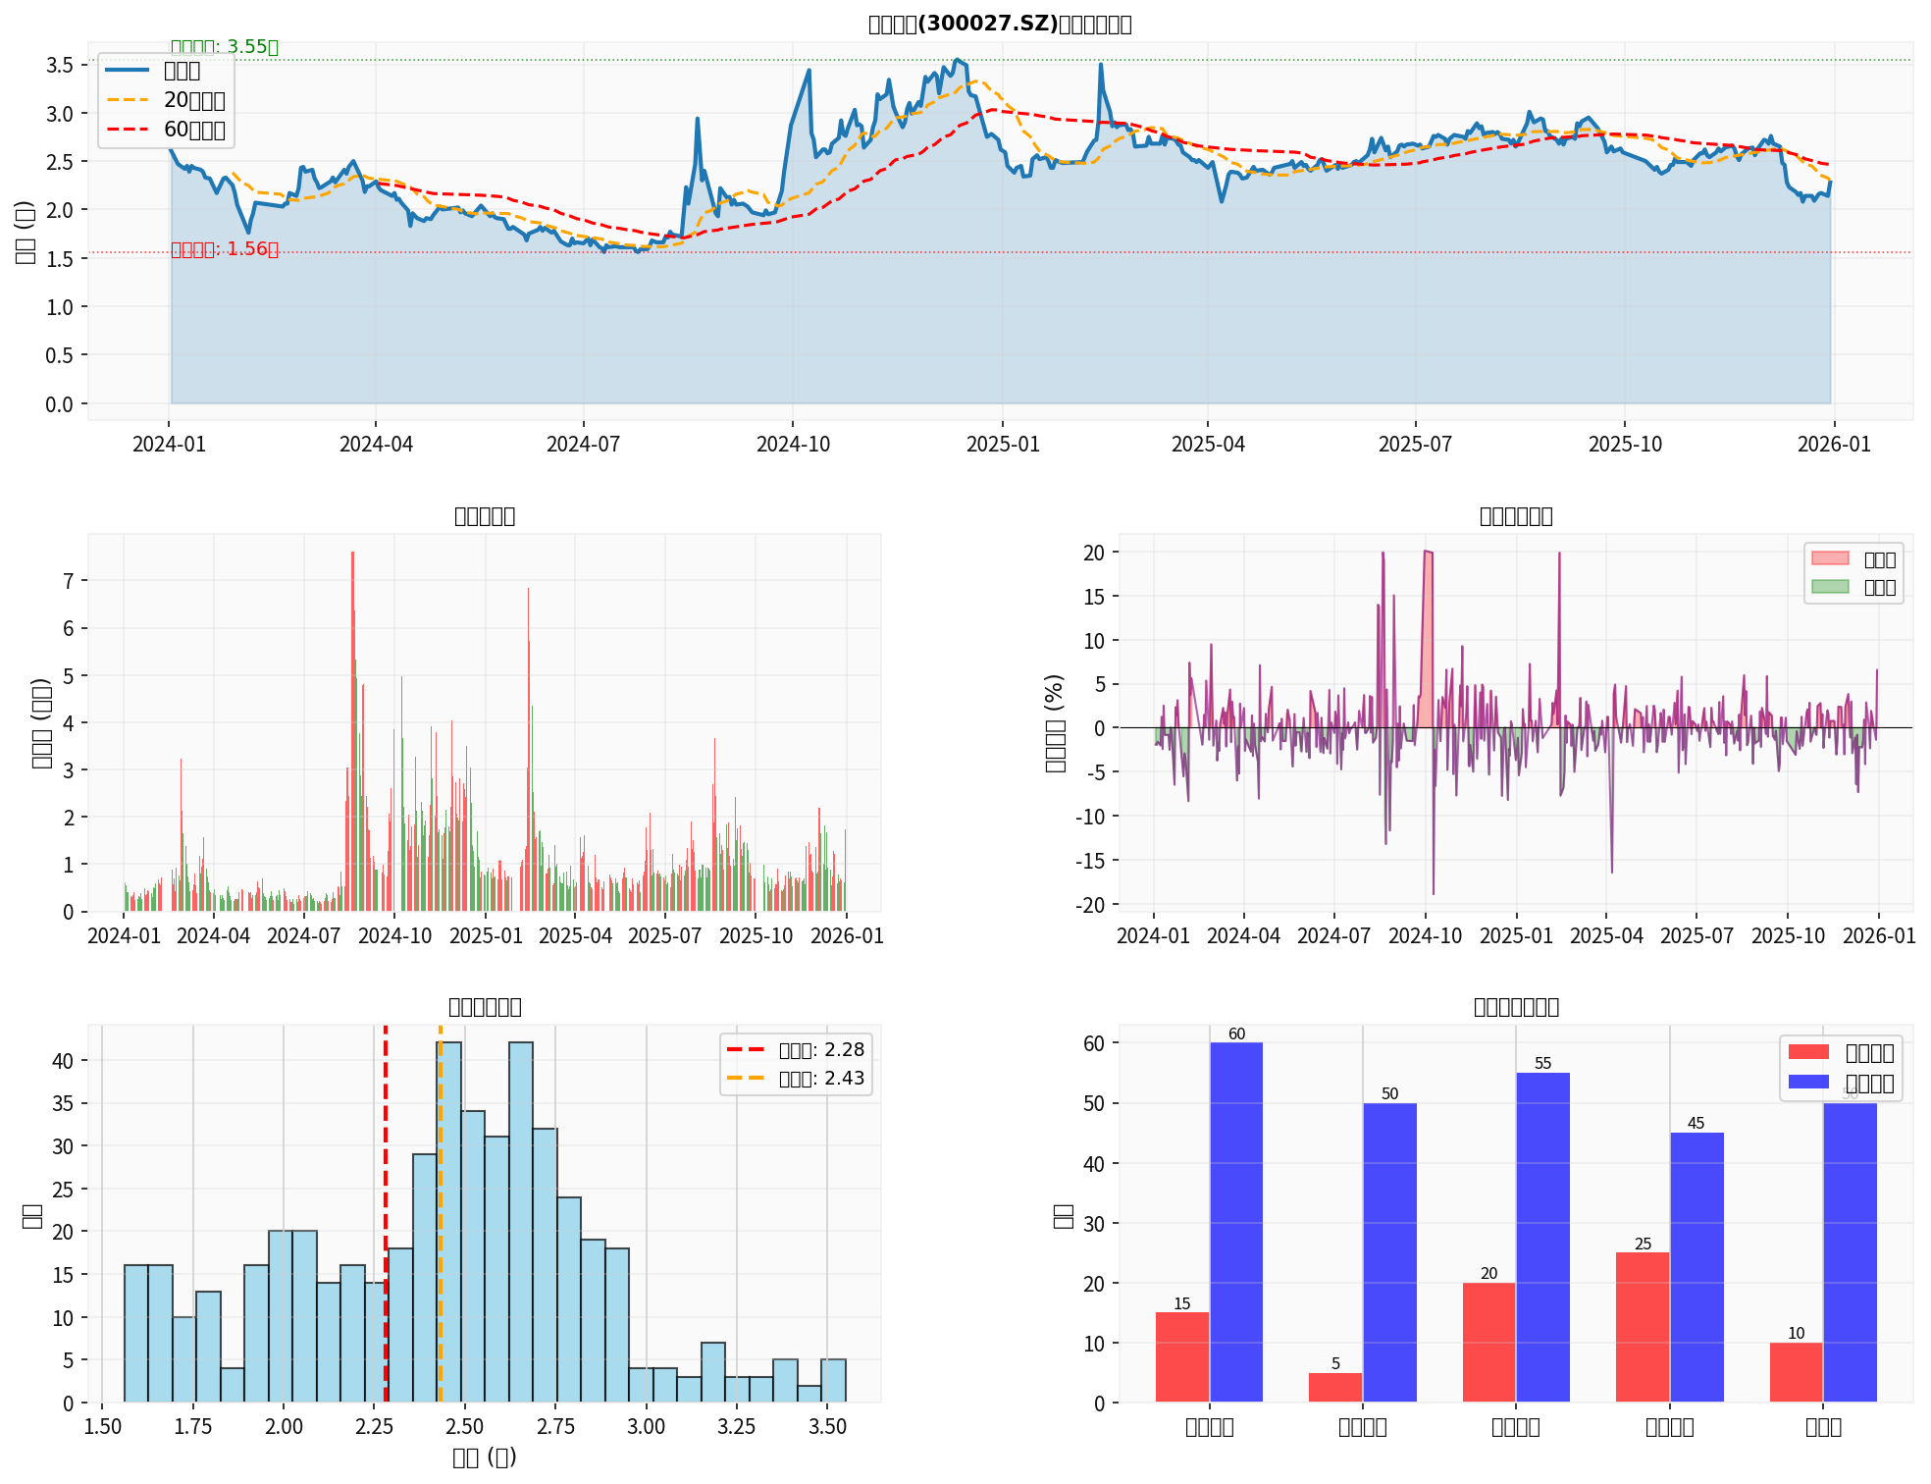This screenshot has width=1931, height=1484.
Task: Click the orange mean line at 2.43 in the histogram
Action: click(x=441, y=1227)
